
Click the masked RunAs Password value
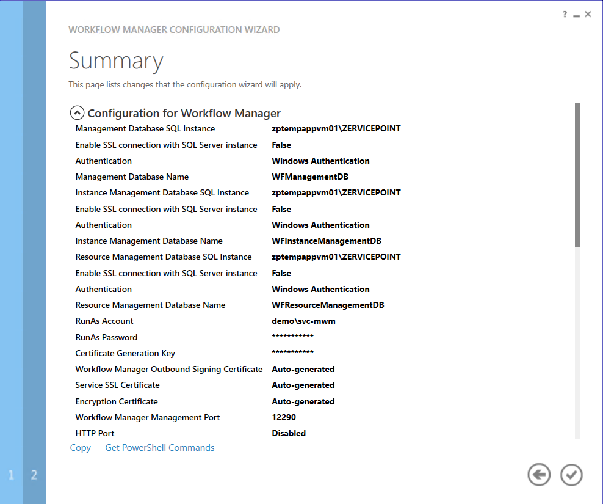(292, 337)
